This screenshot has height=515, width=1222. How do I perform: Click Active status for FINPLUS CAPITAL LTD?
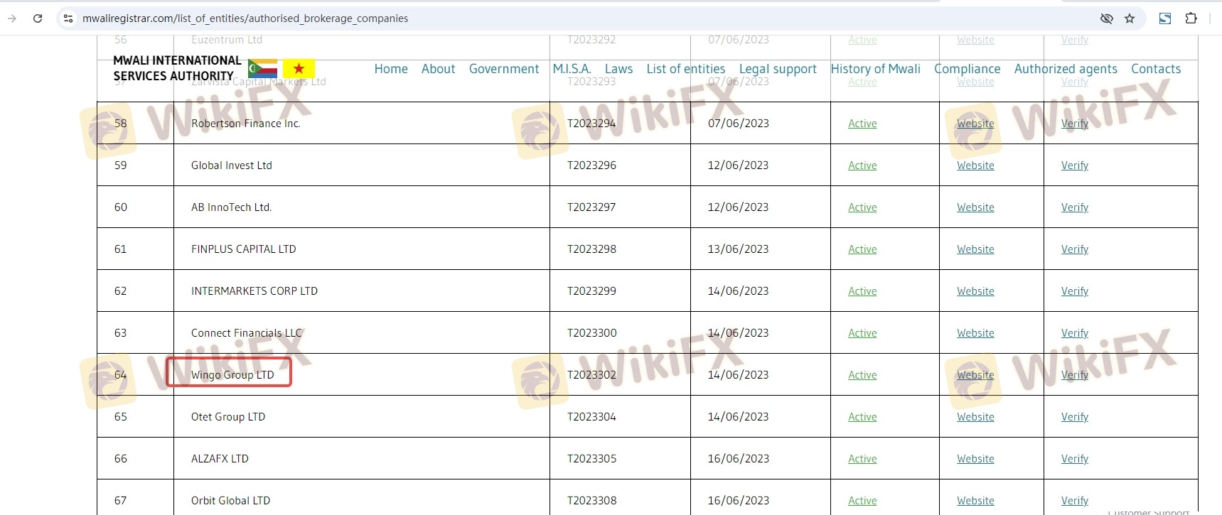[862, 249]
